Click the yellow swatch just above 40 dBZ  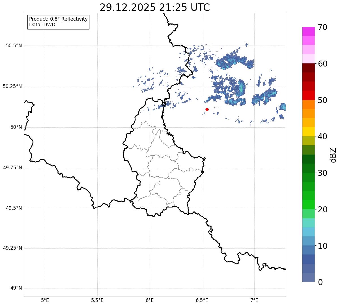(x=308, y=132)
